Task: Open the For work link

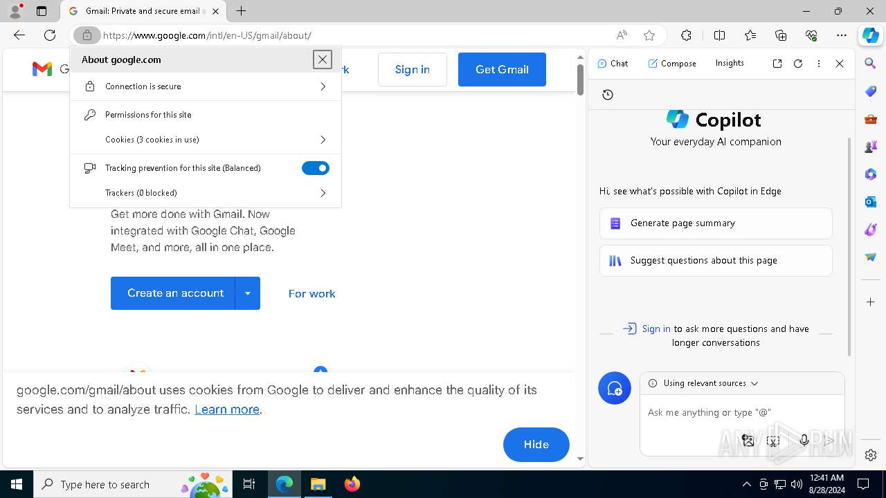Action: tap(311, 293)
